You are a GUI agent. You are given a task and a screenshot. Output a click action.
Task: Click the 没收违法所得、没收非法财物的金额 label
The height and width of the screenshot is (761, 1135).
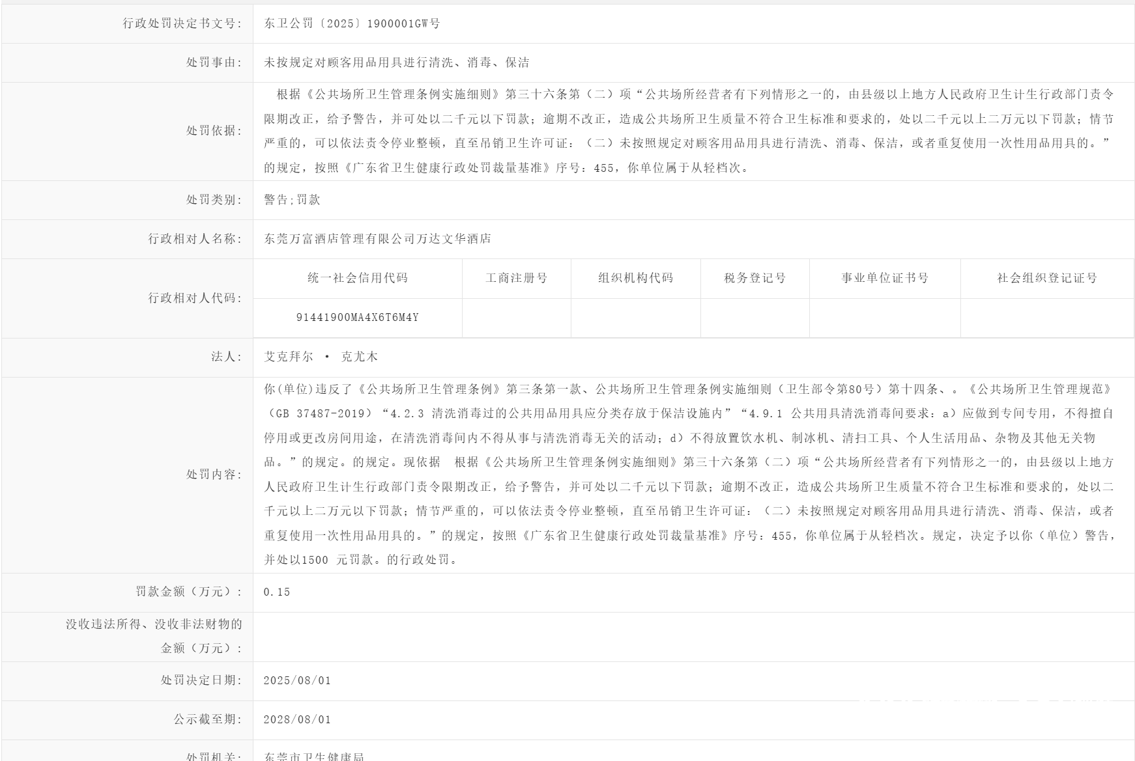[154, 636]
